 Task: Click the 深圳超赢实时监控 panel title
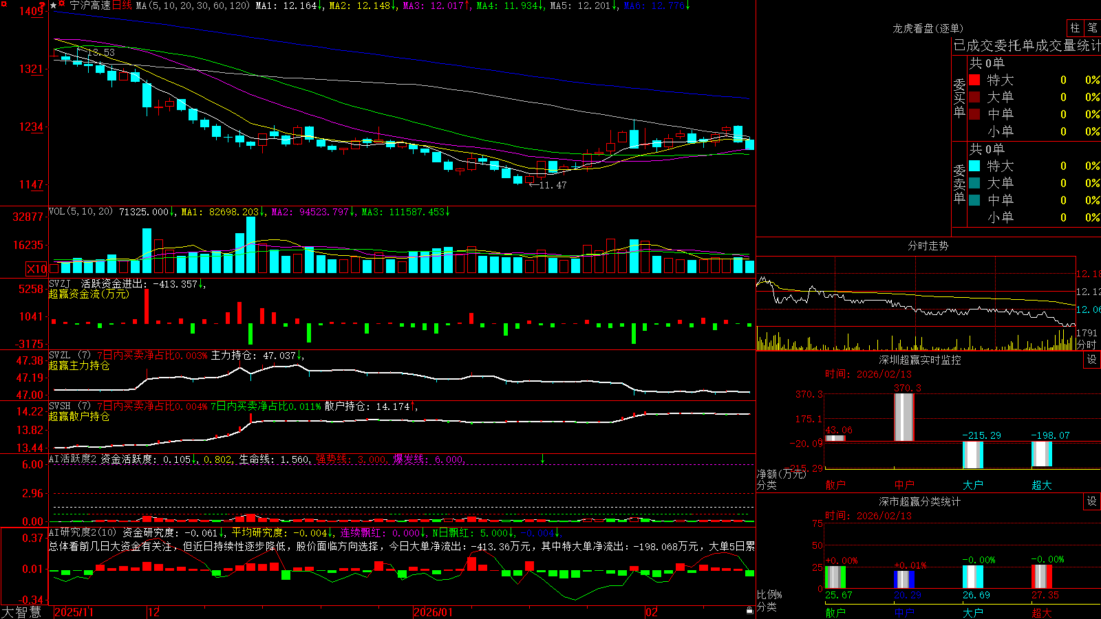[919, 360]
